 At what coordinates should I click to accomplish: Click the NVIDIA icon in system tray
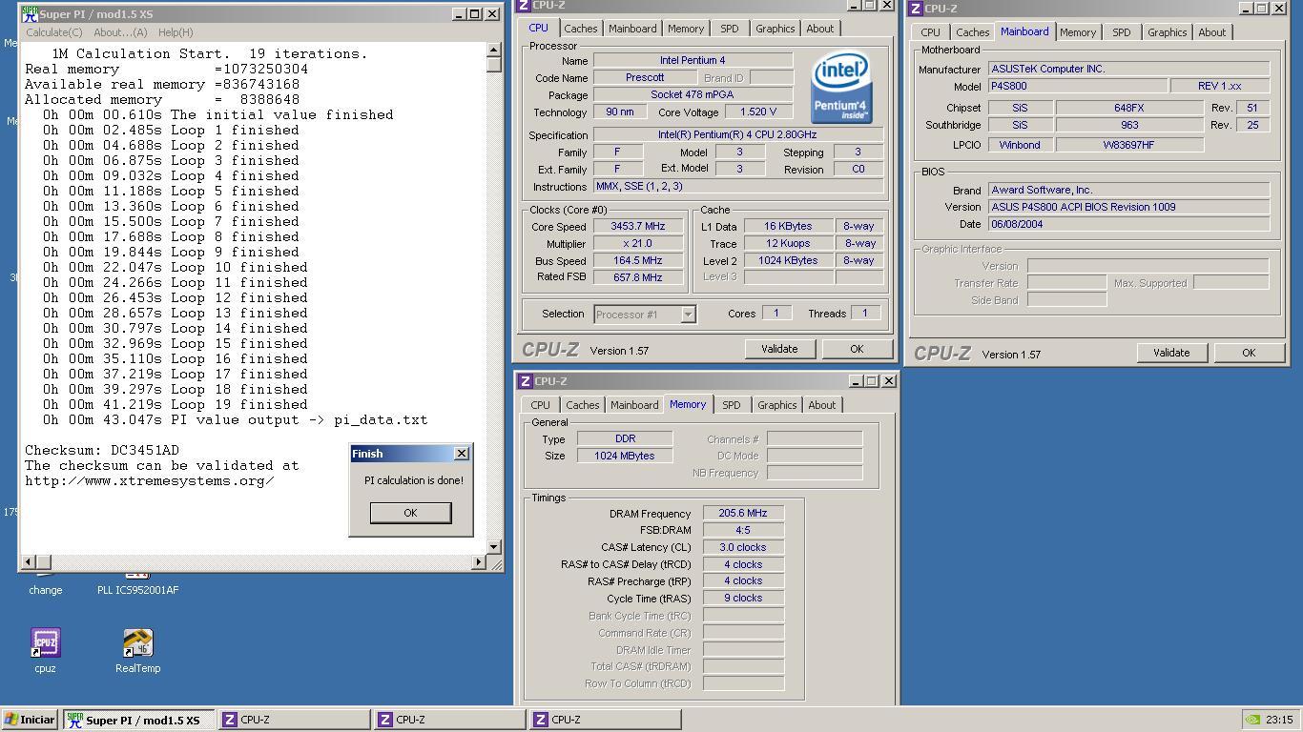(1252, 720)
